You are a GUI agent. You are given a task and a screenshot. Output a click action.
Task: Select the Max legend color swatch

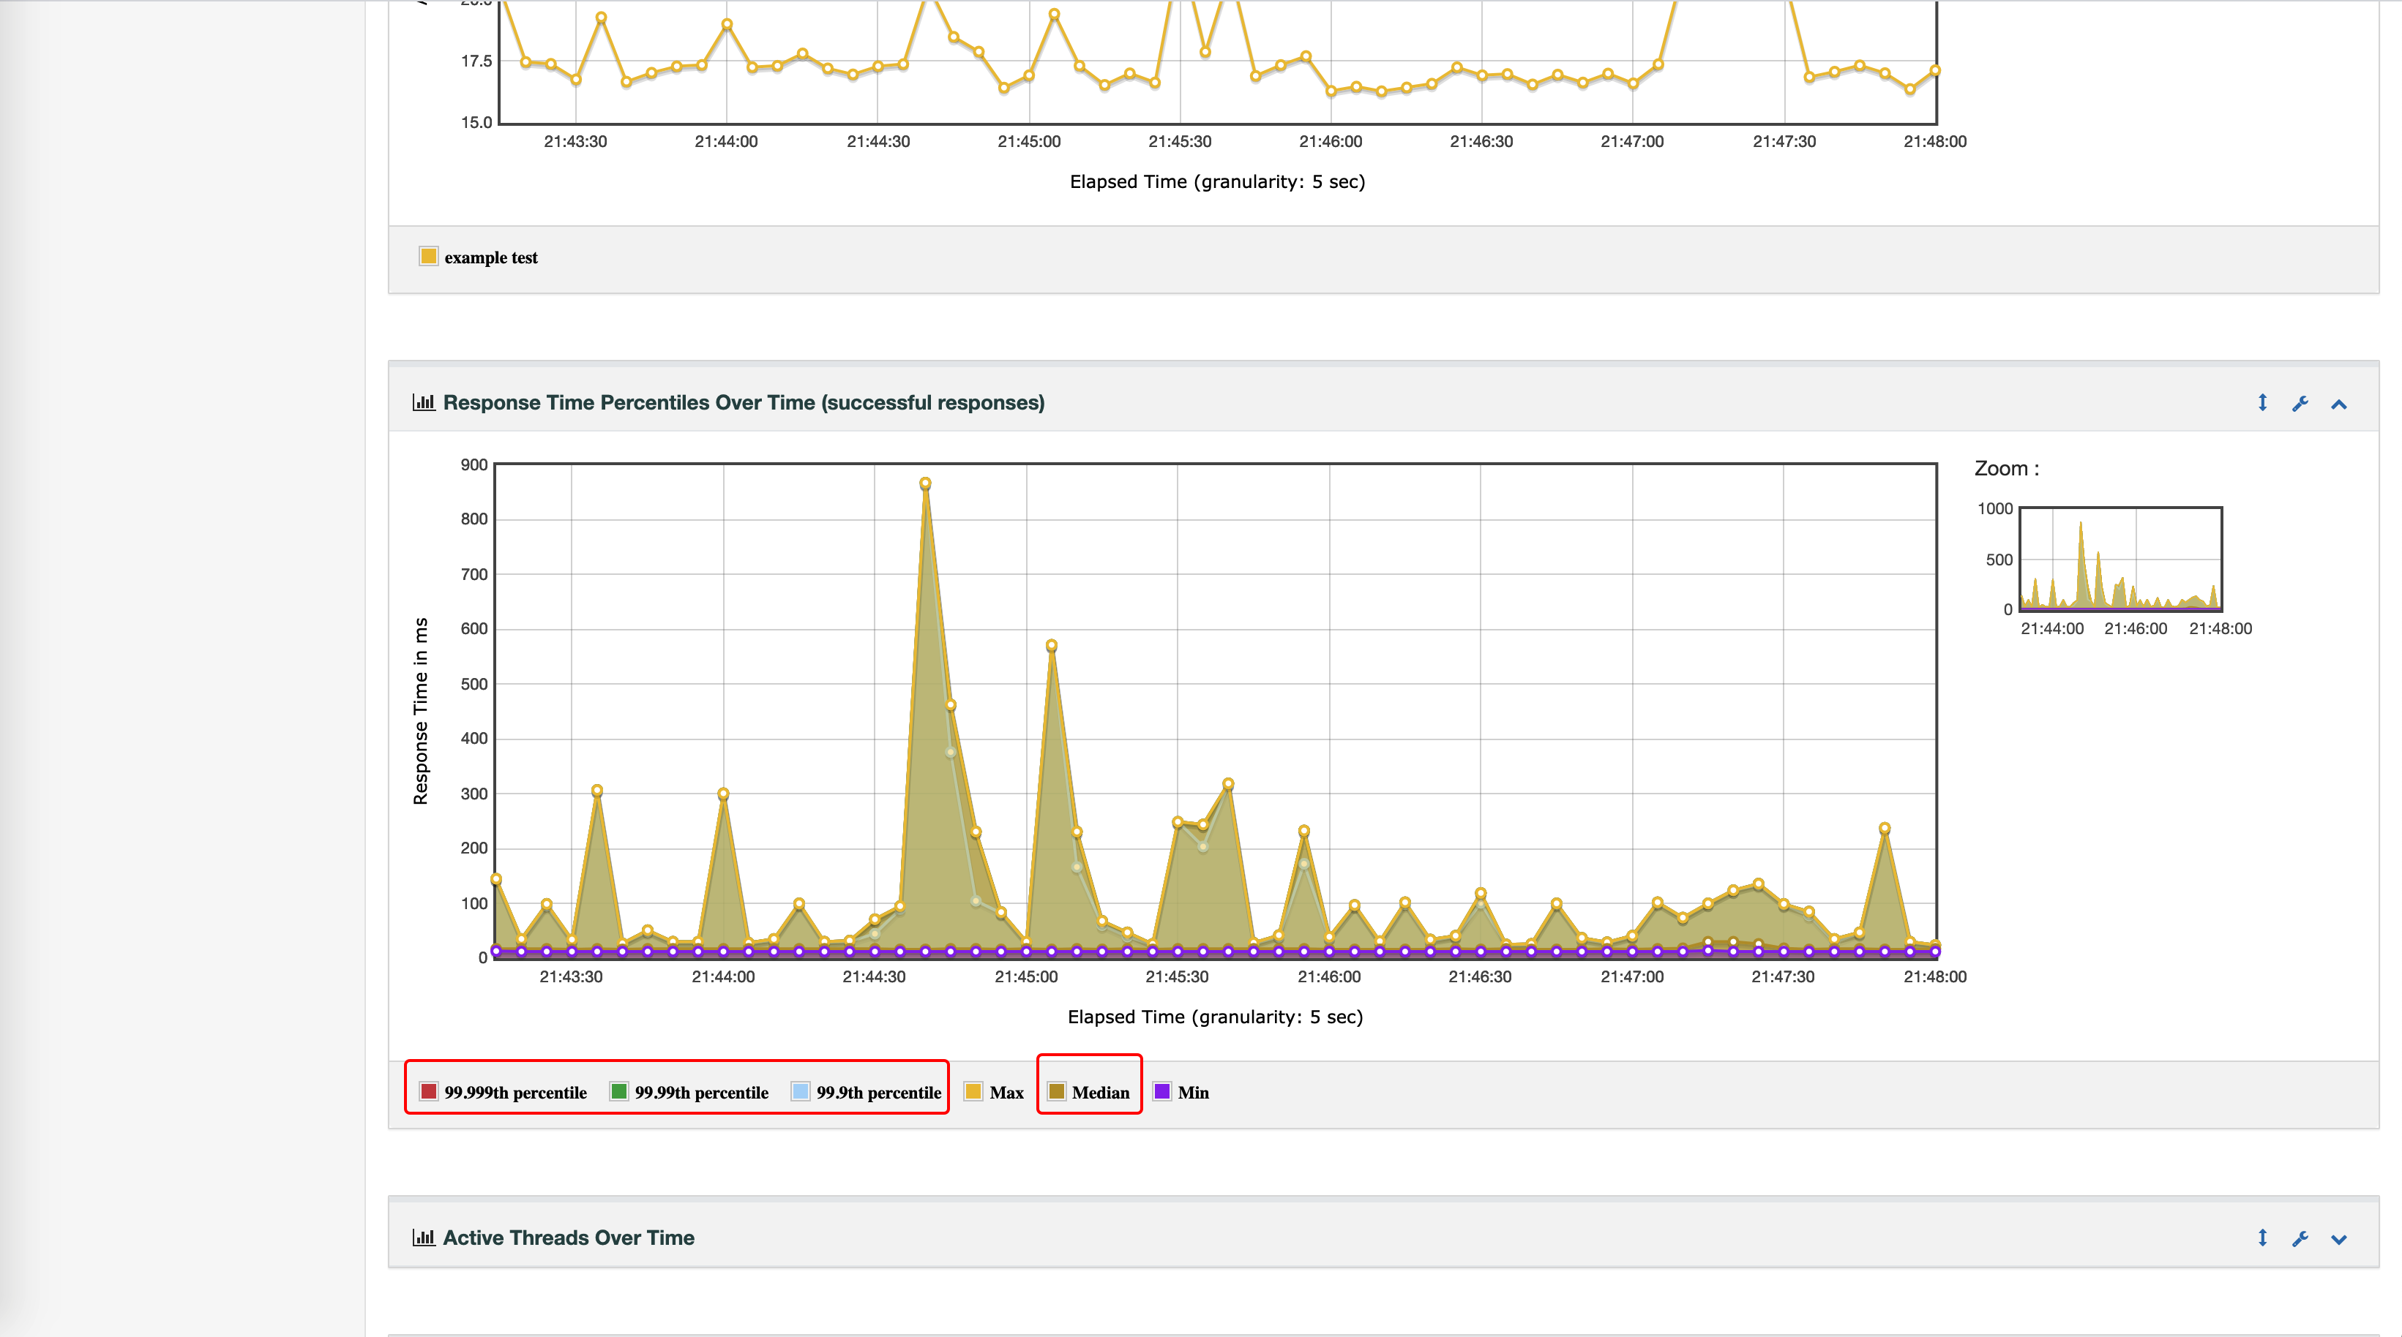(x=973, y=1090)
